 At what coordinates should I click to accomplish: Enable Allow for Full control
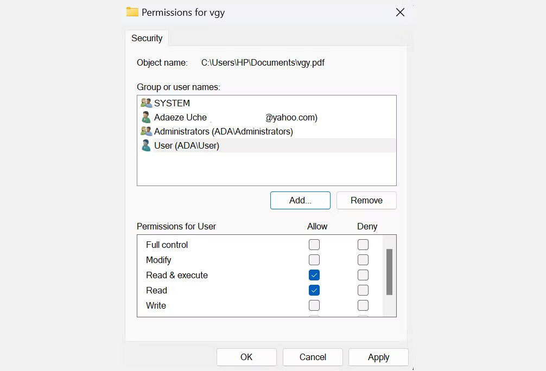point(314,245)
